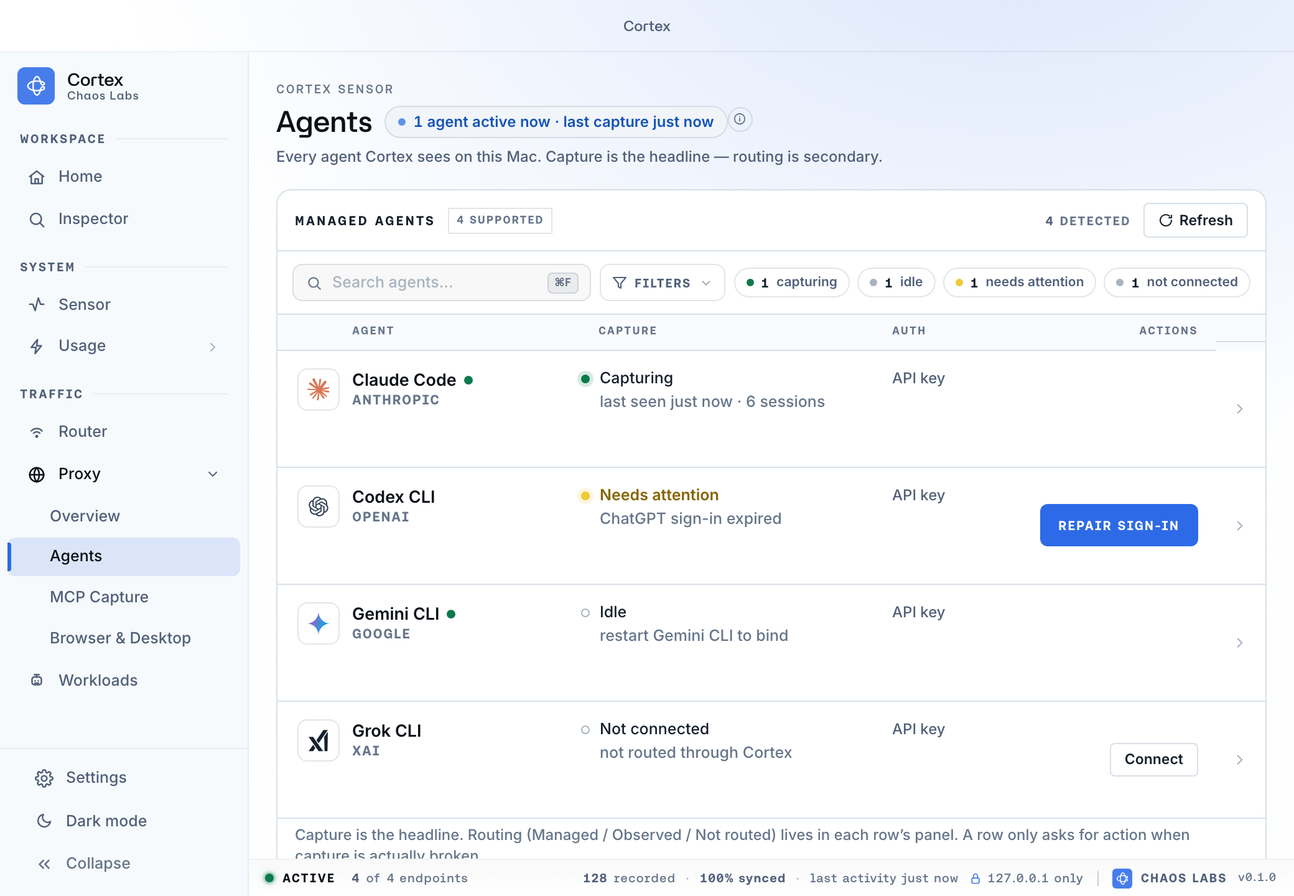Click the Repair Sign-In button for Codex CLI

pyautogui.click(x=1119, y=525)
